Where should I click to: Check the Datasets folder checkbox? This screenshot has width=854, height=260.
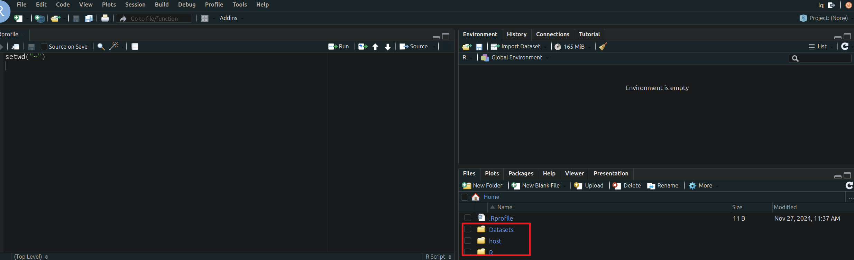click(x=468, y=229)
